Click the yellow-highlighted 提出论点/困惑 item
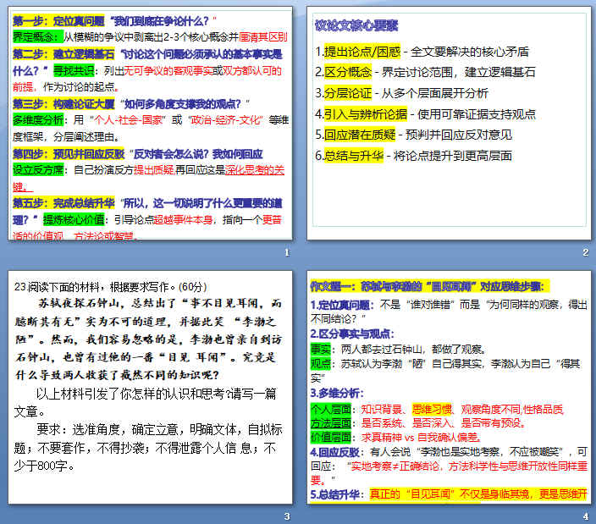 click(351, 52)
